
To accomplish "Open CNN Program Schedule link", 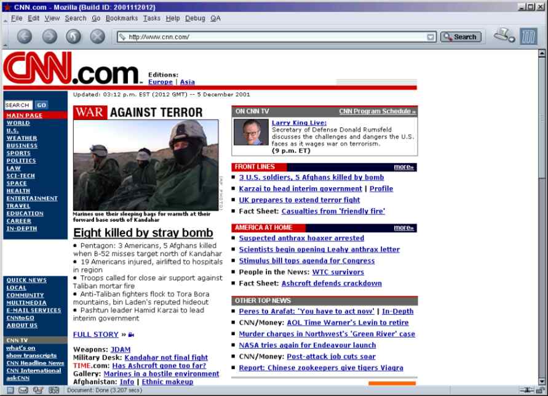I will (x=378, y=111).
